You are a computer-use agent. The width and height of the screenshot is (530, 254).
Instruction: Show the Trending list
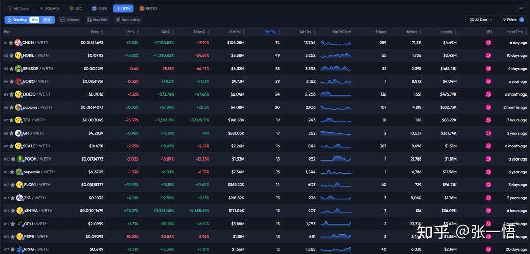[x=17, y=20]
